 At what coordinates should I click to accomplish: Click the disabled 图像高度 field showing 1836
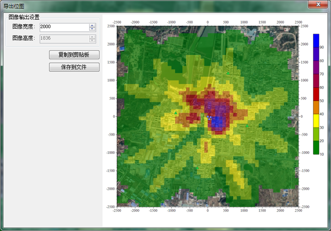click(64, 38)
